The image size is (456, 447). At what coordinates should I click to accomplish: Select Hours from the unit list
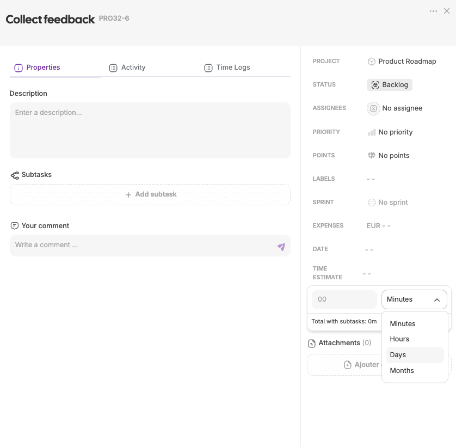415,339
